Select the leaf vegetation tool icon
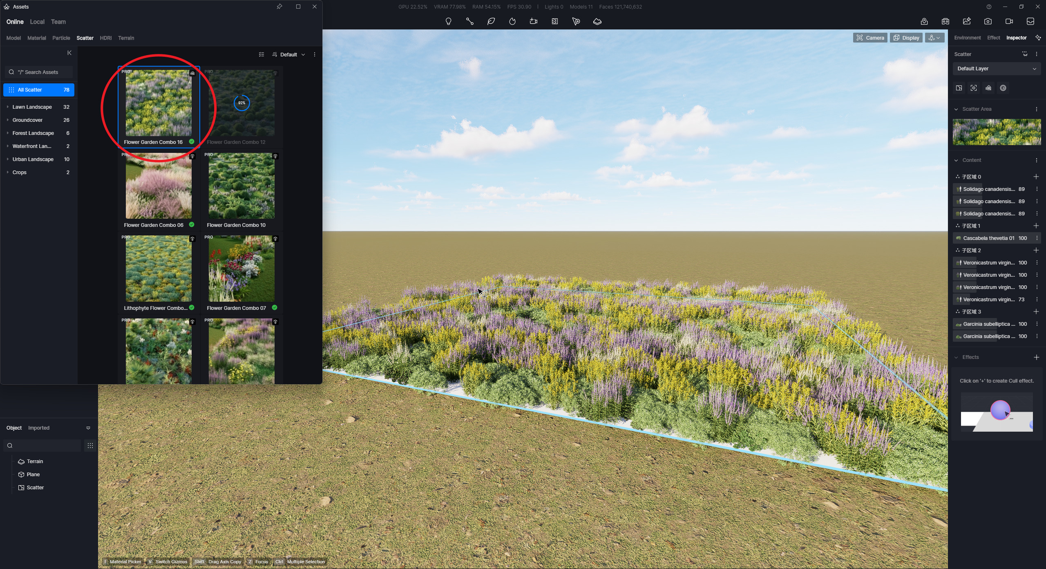1046x569 pixels. coord(491,21)
